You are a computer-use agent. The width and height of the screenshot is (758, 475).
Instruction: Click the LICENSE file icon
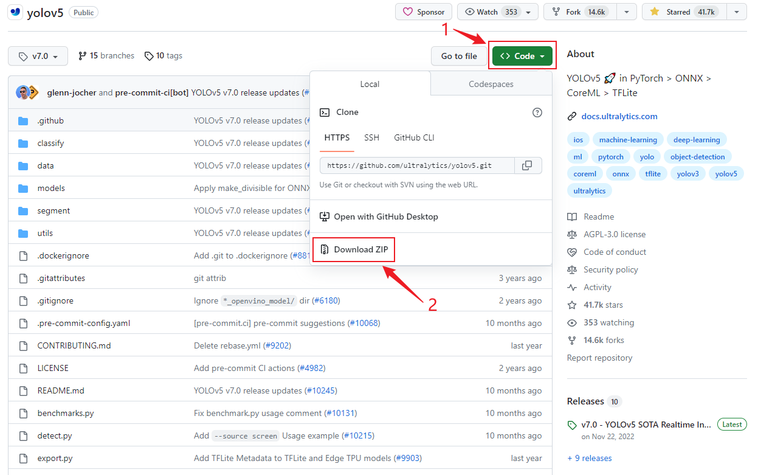(23, 368)
